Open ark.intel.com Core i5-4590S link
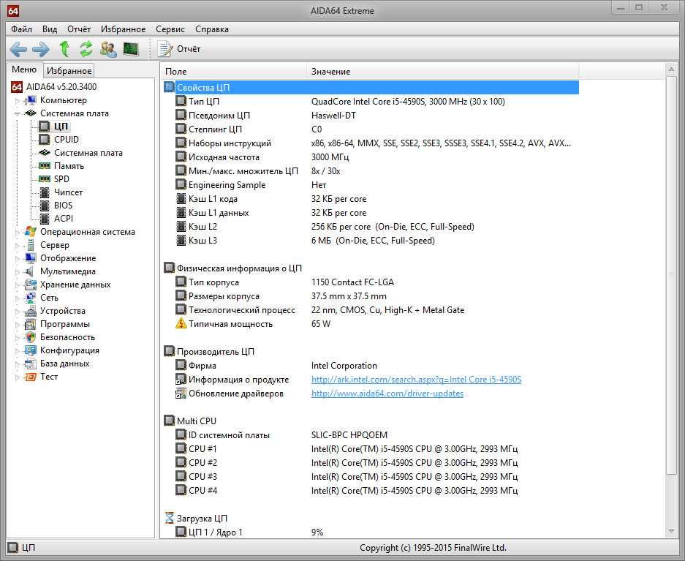Image resolution: width=685 pixels, height=561 pixels. 416,380
